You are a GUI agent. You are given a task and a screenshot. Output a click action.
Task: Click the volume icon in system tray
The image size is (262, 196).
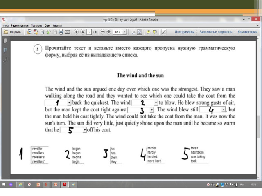click(213, 185)
